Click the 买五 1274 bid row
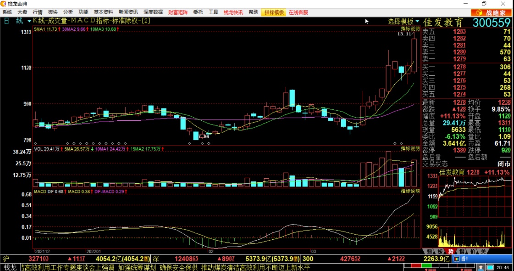Screen dimensions: 514x271 click(x=466, y=94)
